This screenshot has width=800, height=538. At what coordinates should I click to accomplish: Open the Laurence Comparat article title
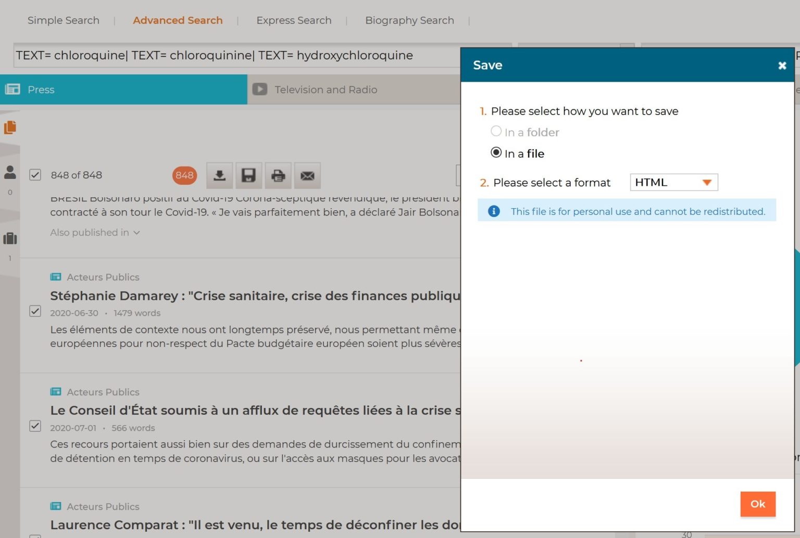coord(255,524)
